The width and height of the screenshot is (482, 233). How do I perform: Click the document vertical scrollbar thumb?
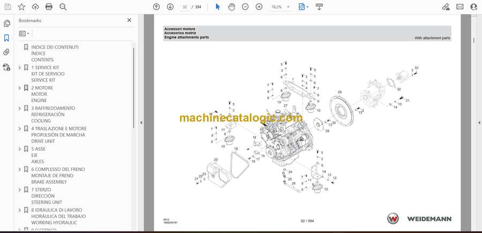(473, 40)
